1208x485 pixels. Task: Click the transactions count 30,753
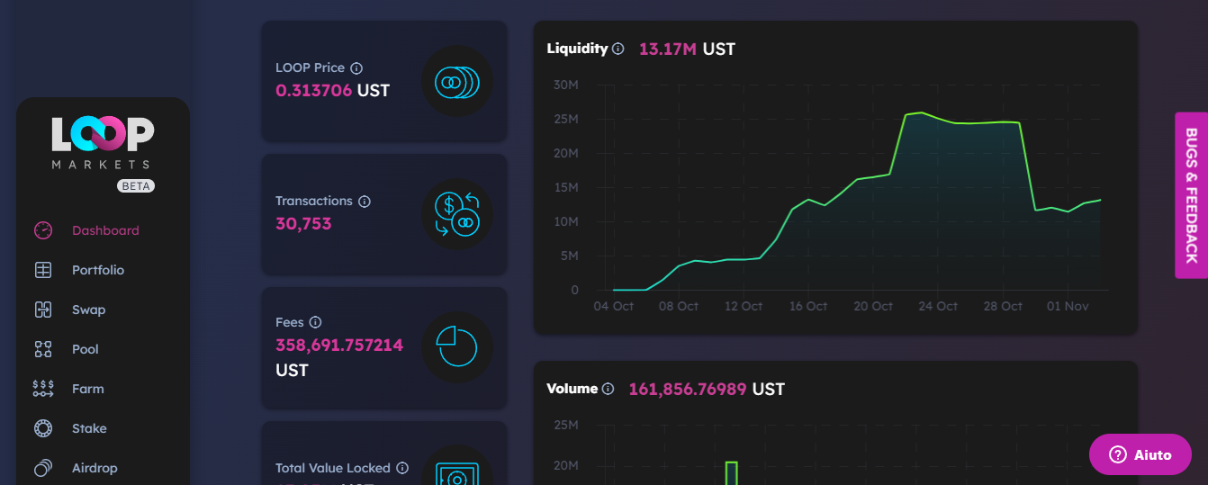[303, 223]
